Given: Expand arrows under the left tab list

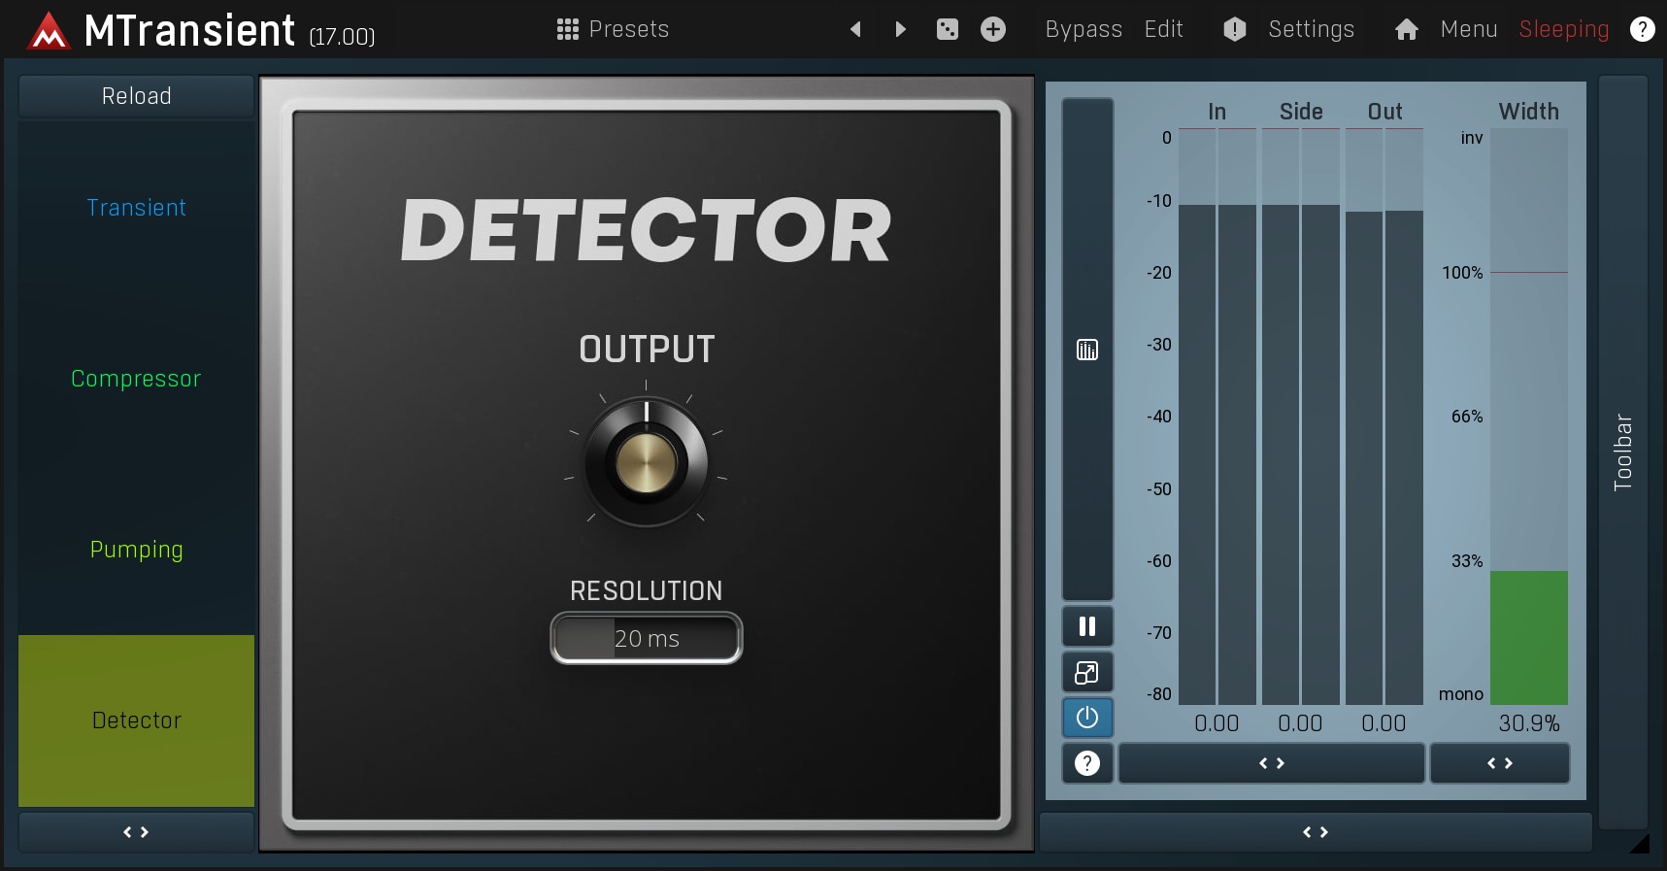Looking at the screenshot, I should click(136, 832).
